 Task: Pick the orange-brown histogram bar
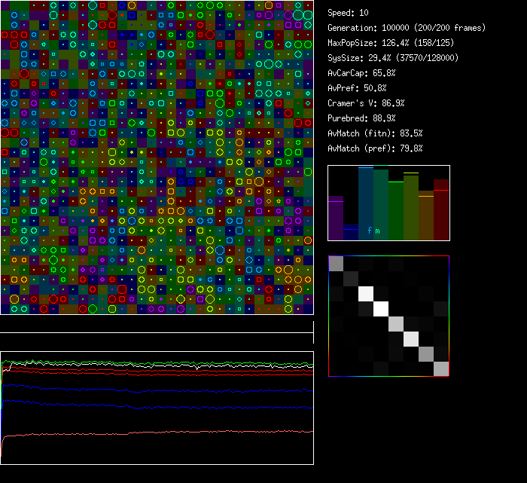426,217
